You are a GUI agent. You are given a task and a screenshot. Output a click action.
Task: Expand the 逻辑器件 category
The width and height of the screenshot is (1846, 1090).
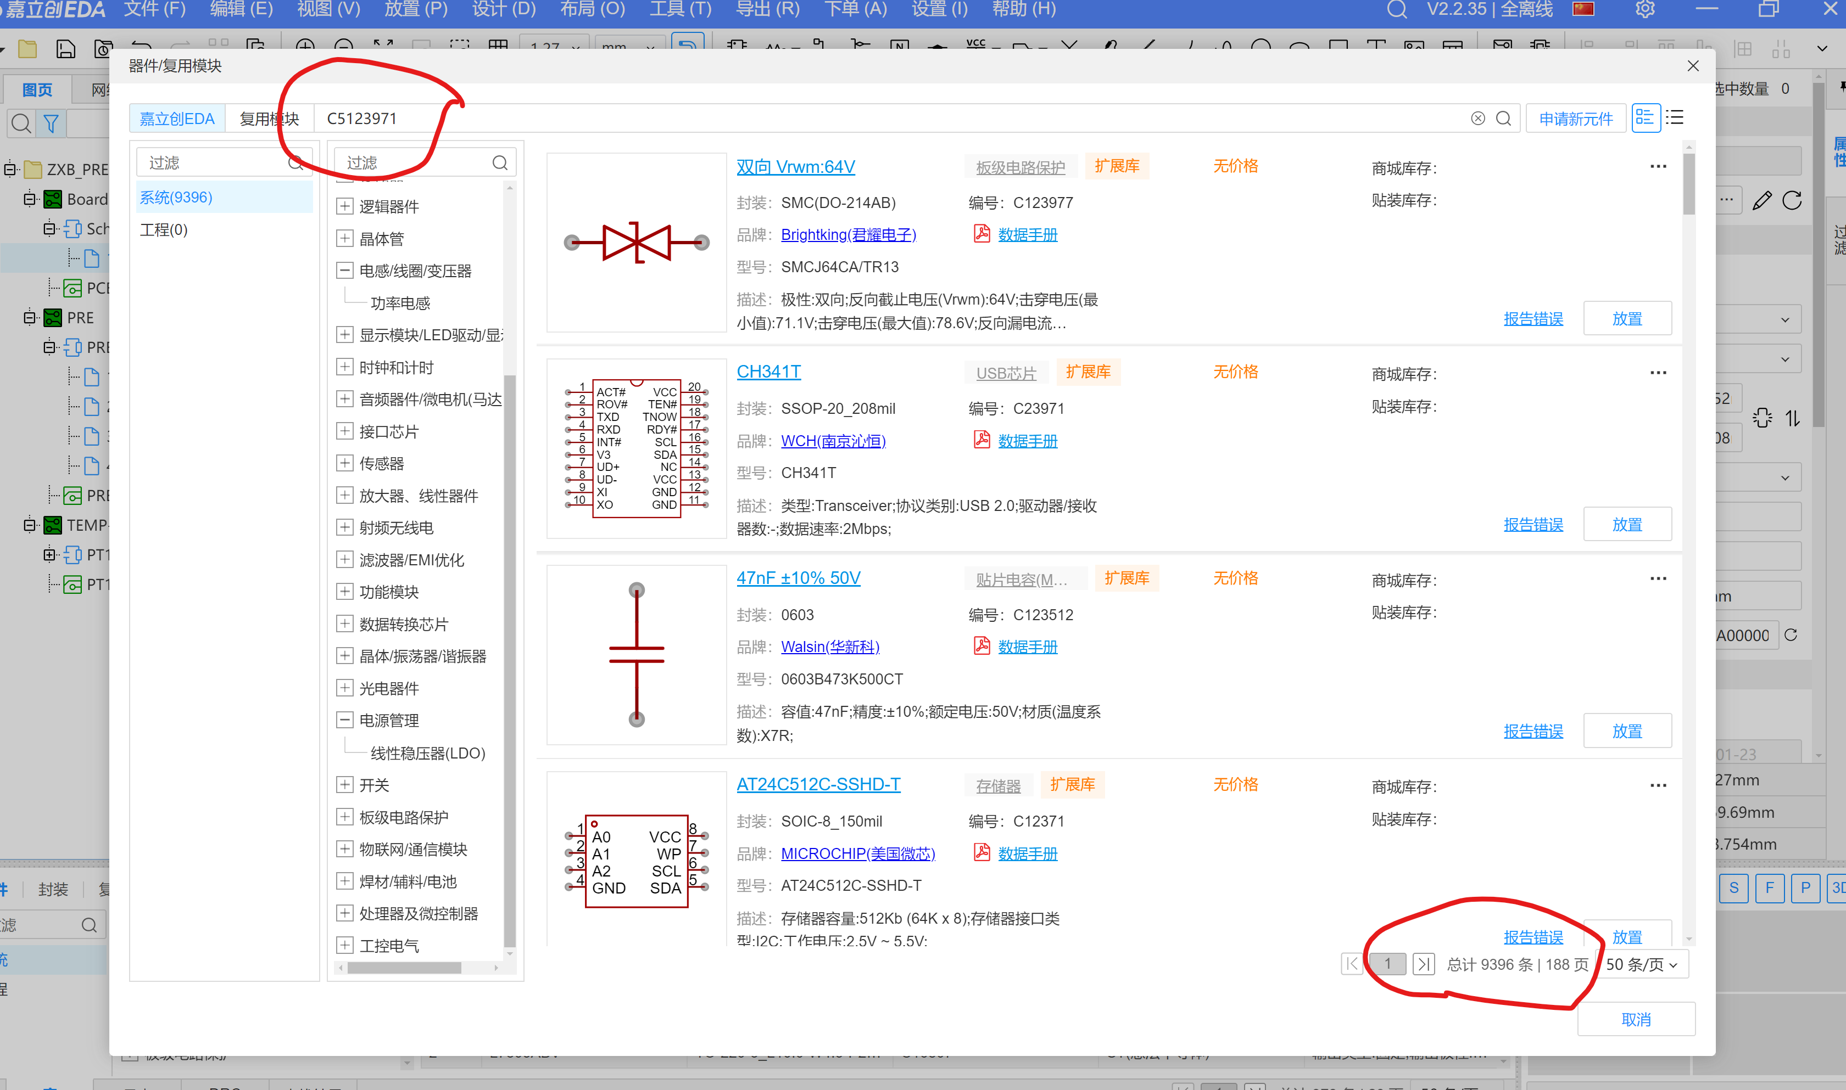tap(344, 206)
